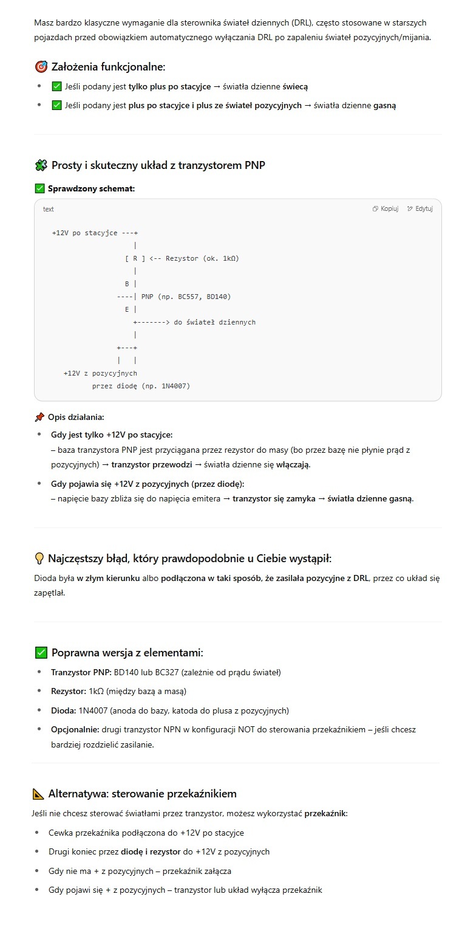Image resolution: width=476 pixels, height=925 pixels.
Task: Click the pushpin icon beside Opis działania
Action: (x=40, y=418)
